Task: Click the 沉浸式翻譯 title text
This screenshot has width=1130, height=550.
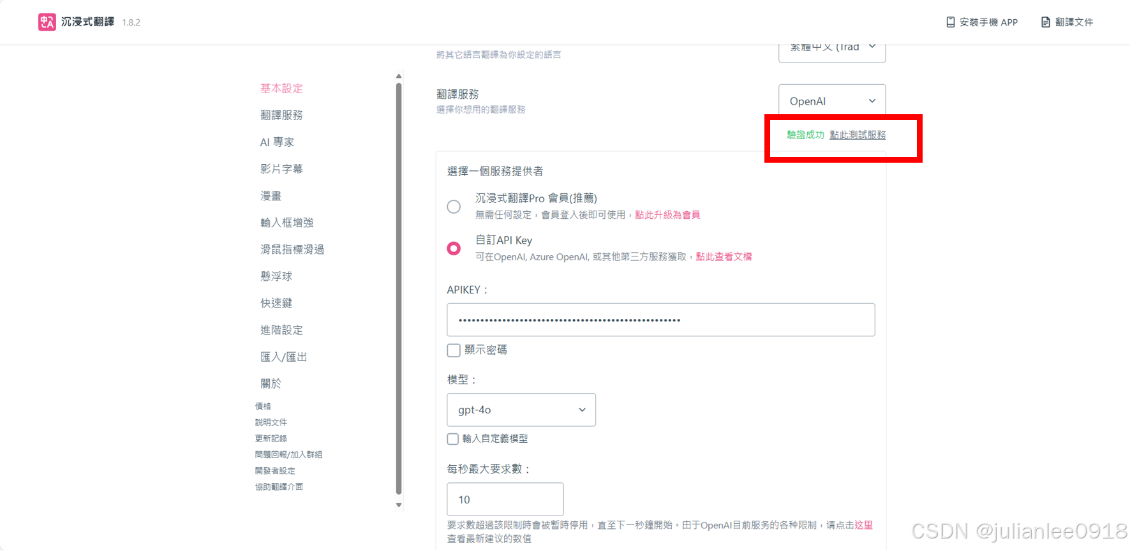Action: click(x=87, y=22)
